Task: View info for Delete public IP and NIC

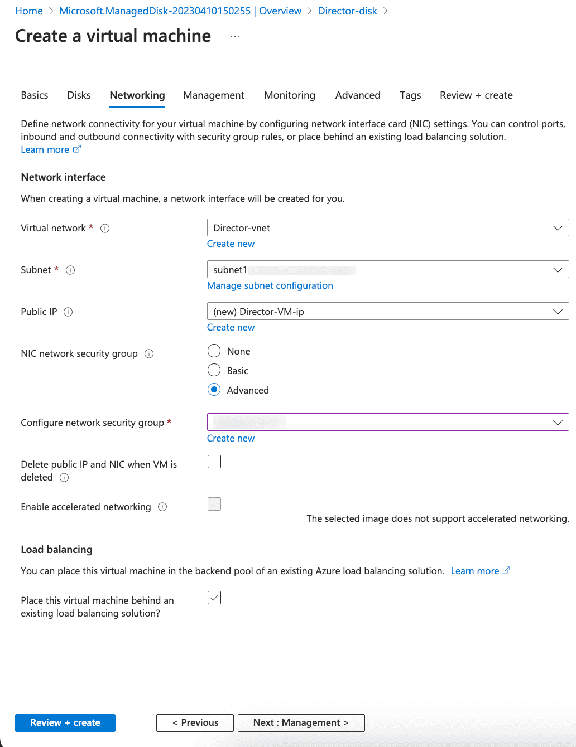Action: point(64,478)
